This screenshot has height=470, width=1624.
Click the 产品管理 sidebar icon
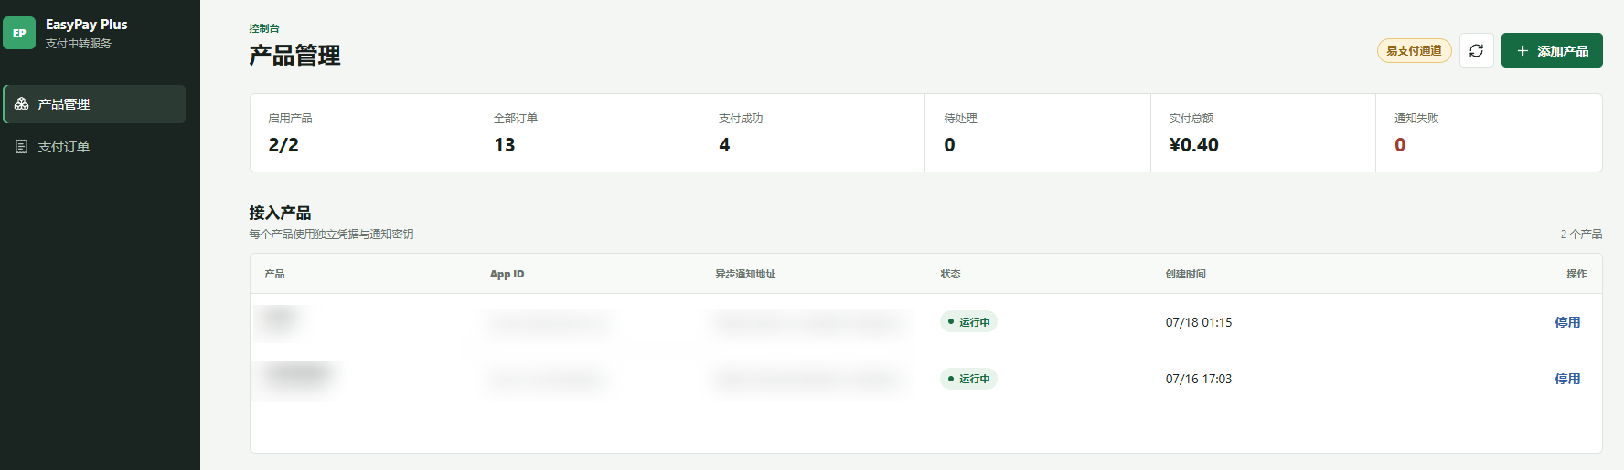tap(22, 104)
